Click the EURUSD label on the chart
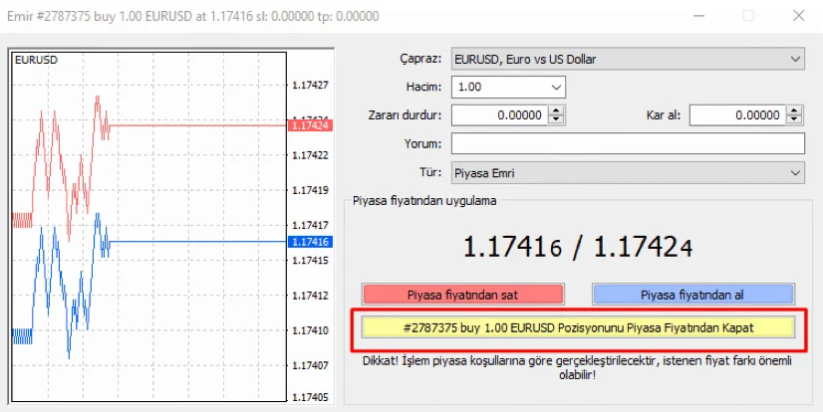The width and height of the screenshot is (823, 412). click(x=36, y=60)
